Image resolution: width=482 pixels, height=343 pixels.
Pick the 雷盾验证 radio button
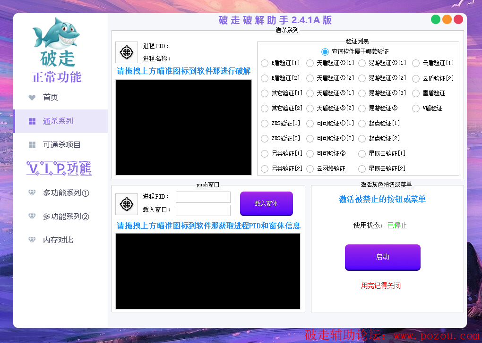[416, 93]
